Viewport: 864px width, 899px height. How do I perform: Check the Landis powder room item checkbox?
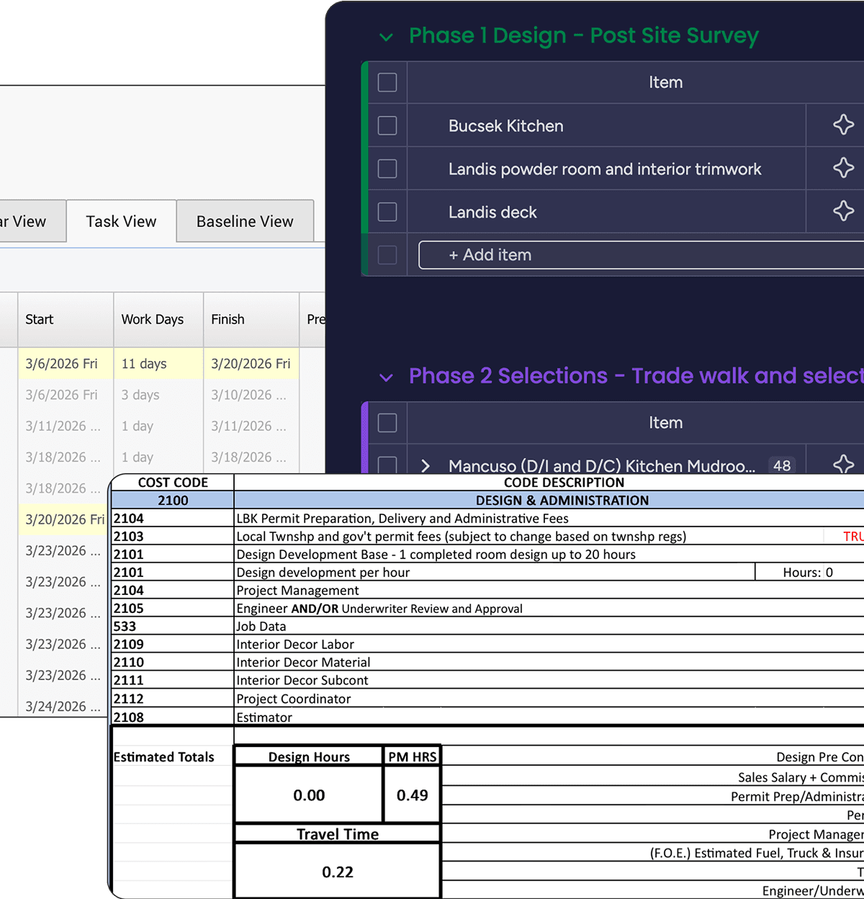387,169
